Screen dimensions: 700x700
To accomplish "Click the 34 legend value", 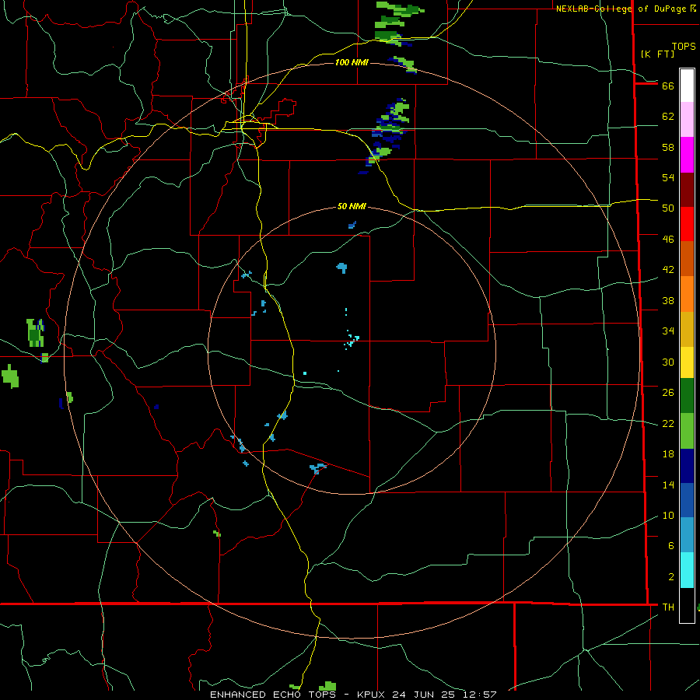I will pos(668,331).
